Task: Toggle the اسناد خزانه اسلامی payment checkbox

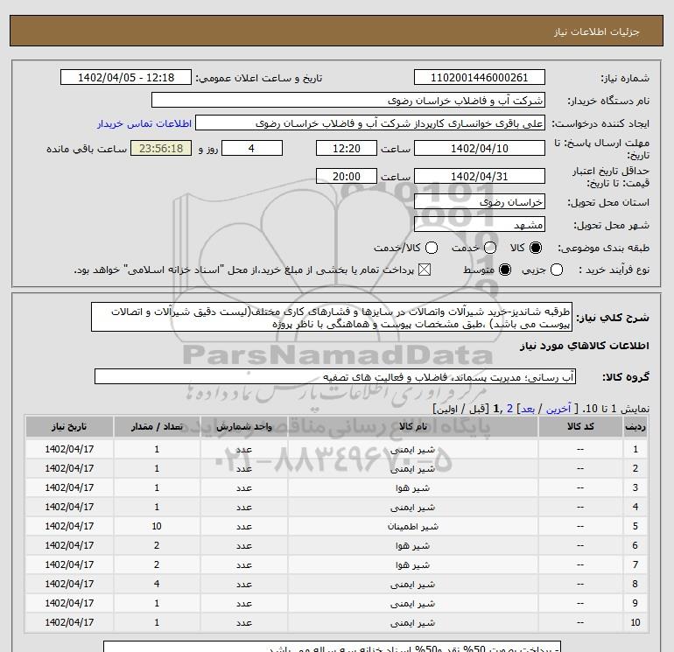Action: pos(425,270)
